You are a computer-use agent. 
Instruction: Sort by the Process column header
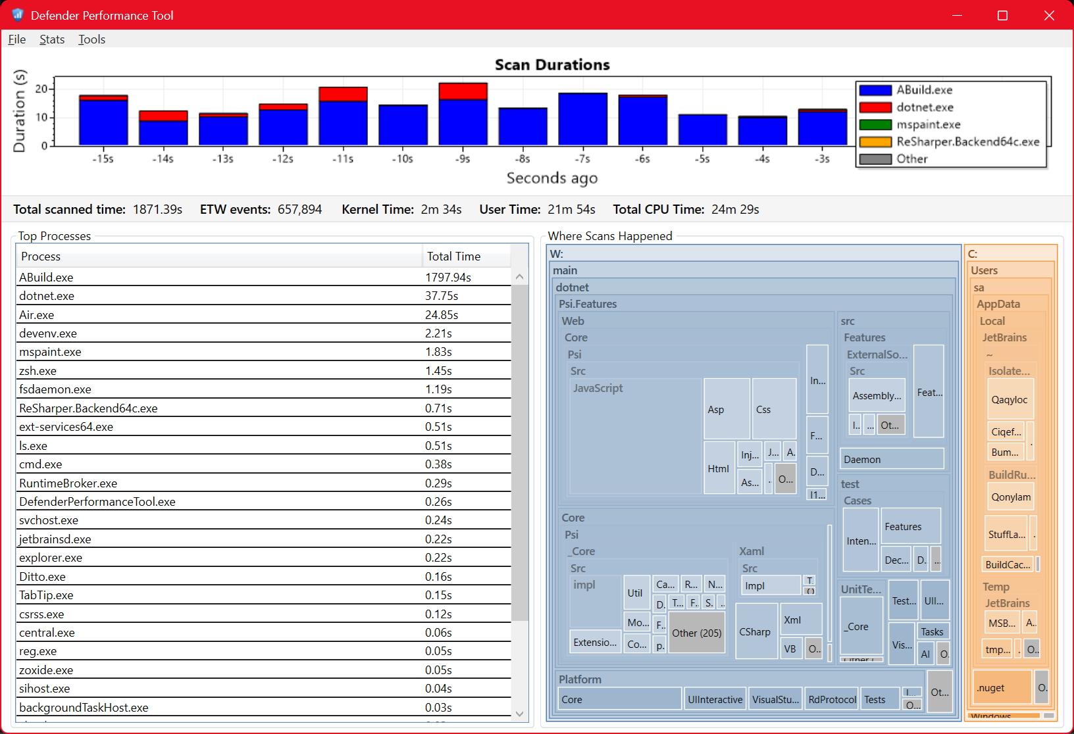[219, 257]
